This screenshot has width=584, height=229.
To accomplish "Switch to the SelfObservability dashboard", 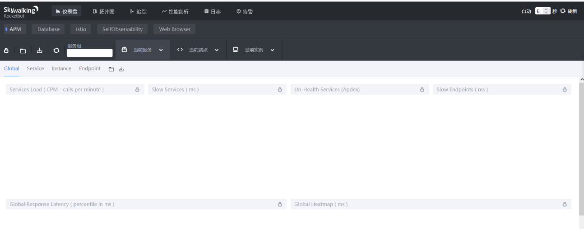I will coord(123,29).
